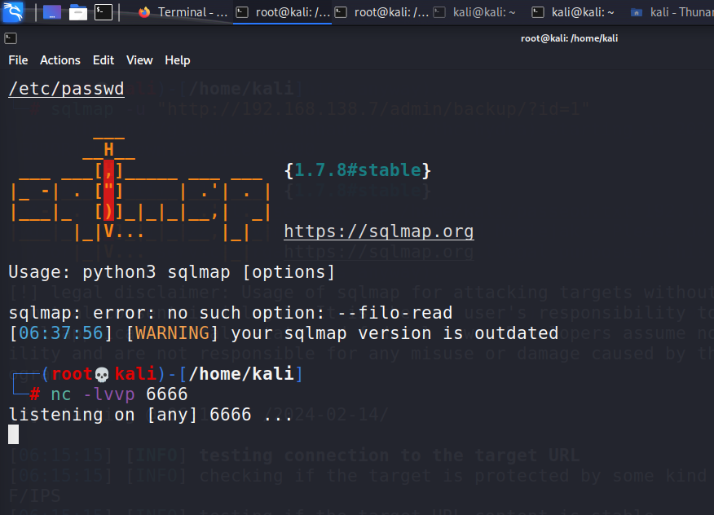Click the {1.7.8#stable} version text
The image size is (714, 515).
[x=358, y=169]
